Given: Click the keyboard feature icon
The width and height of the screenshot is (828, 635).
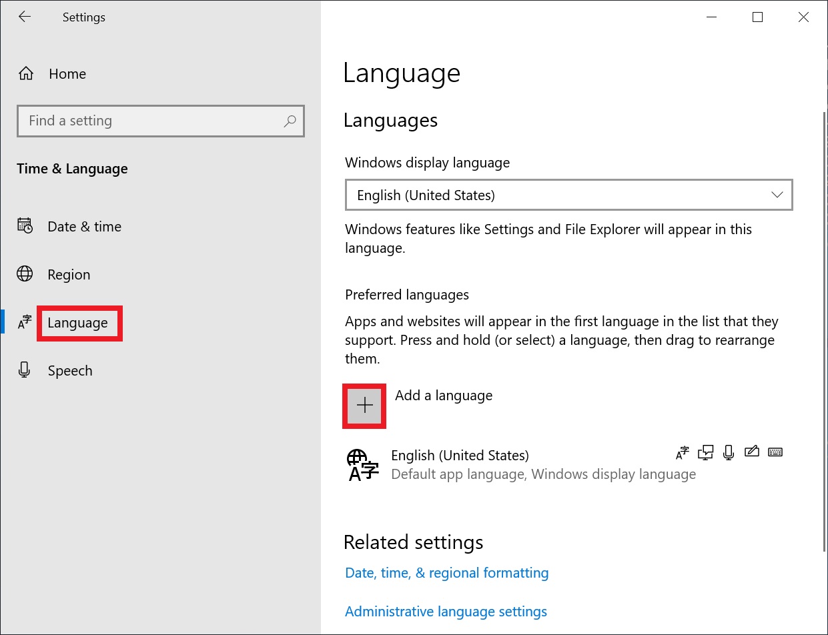Looking at the screenshot, I should (x=775, y=452).
